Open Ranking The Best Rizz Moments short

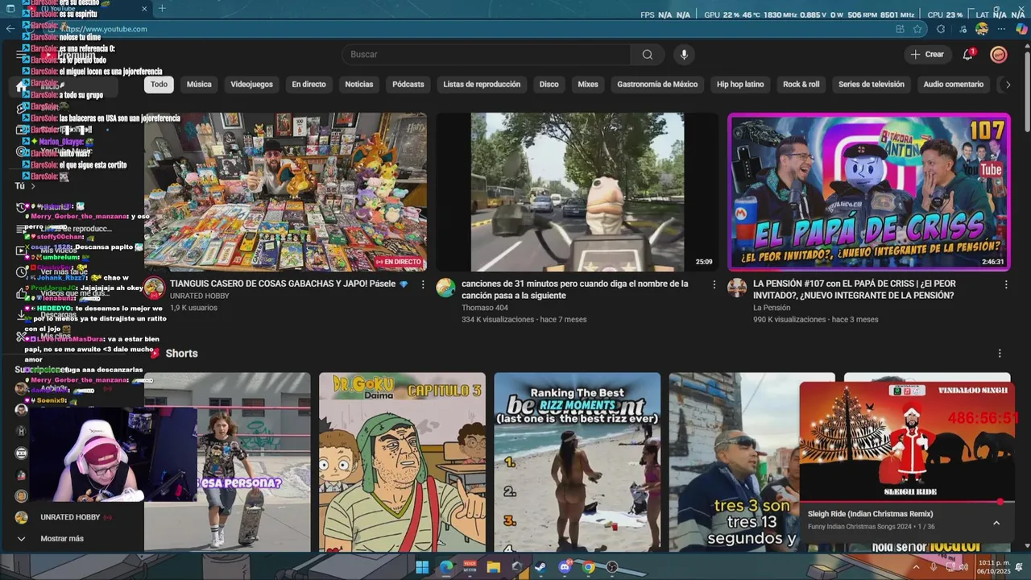tap(578, 462)
